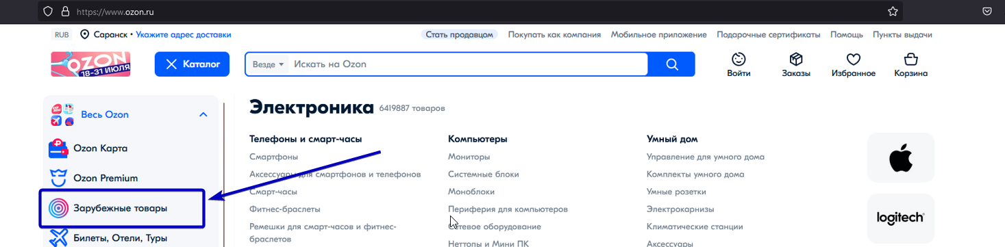The width and height of the screenshot is (1005, 247).
Task: Open the Мониторы link
Action: point(469,157)
